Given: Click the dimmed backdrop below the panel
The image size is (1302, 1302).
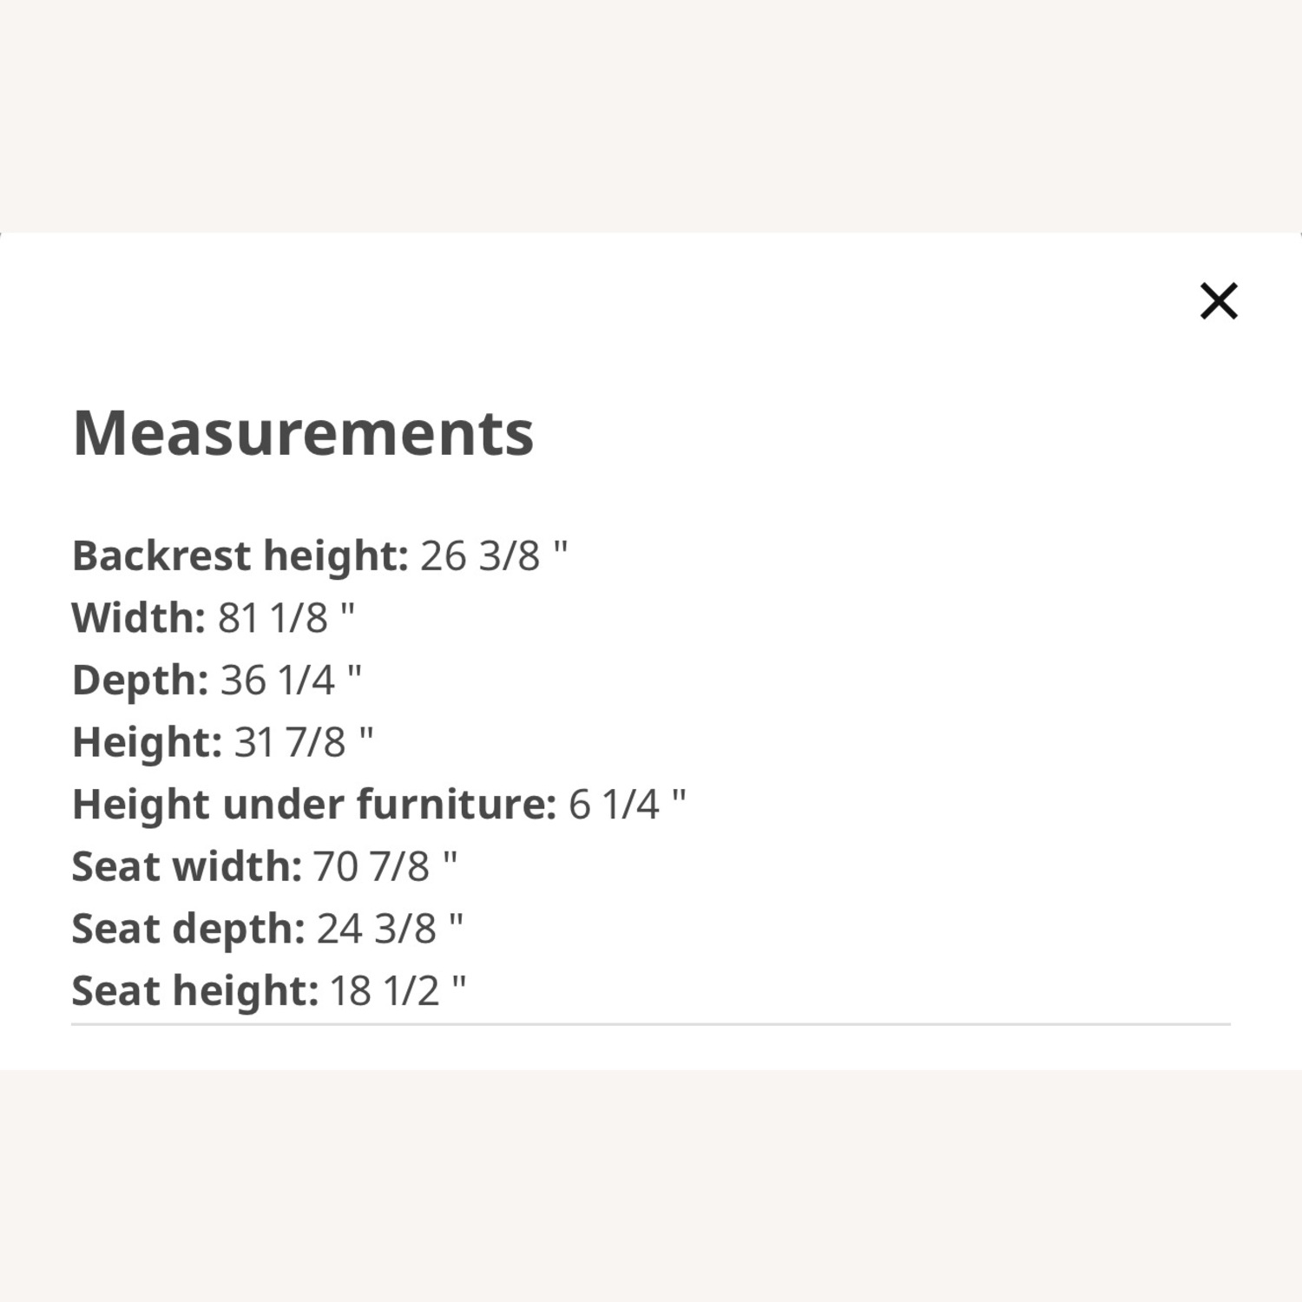Looking at the screenshot, I should click(651, 1189).
